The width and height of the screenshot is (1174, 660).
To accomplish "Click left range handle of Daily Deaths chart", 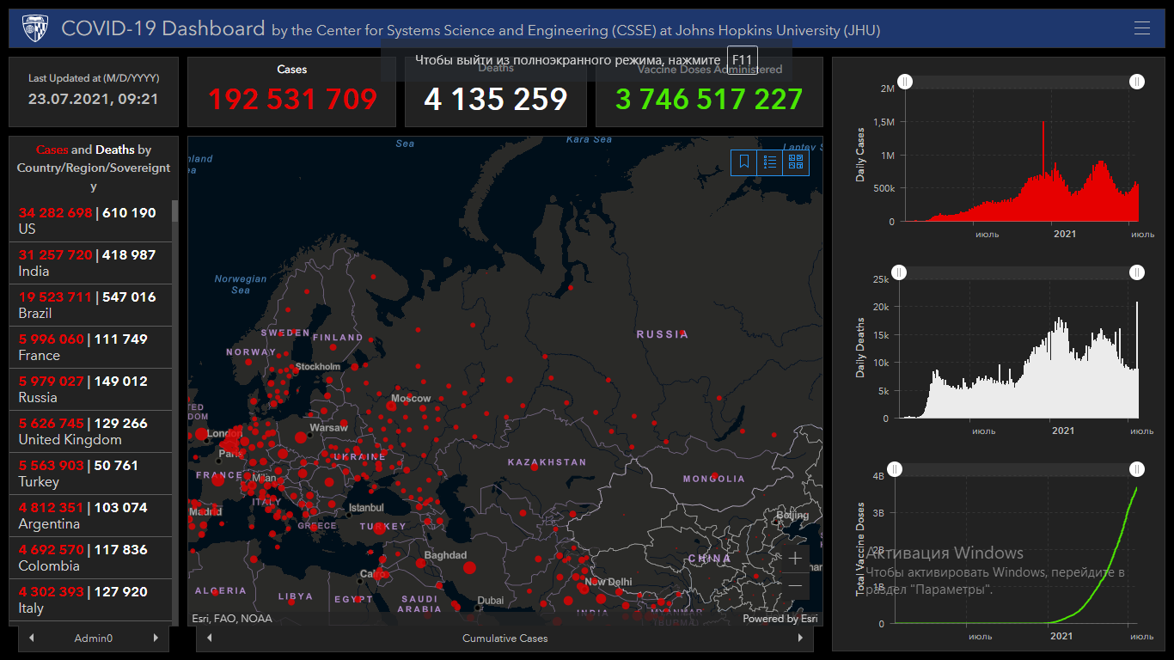I will point(898,272).
